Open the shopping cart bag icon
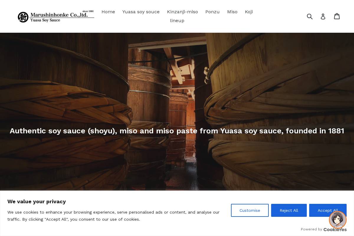The width and height of the screenshot is (354, 236). (337, 16)
